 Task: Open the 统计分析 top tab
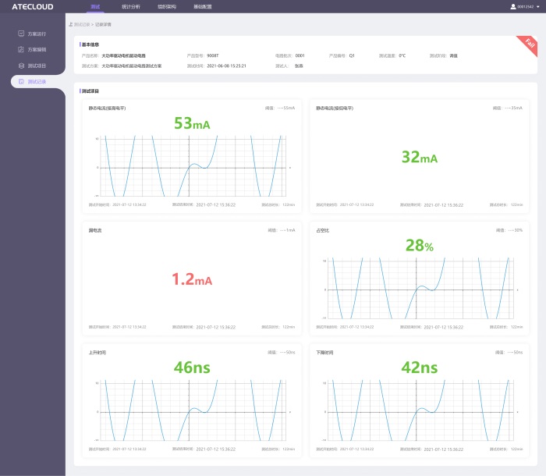tap(131, 6)
